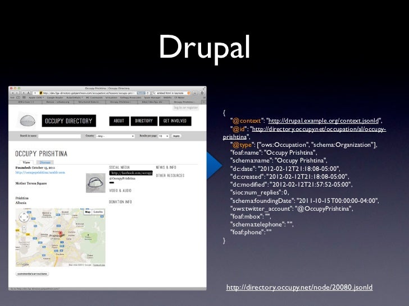Click the Donation Info heading
The width and height of the screenshot is (409, 306).
[x=120, y=202]
